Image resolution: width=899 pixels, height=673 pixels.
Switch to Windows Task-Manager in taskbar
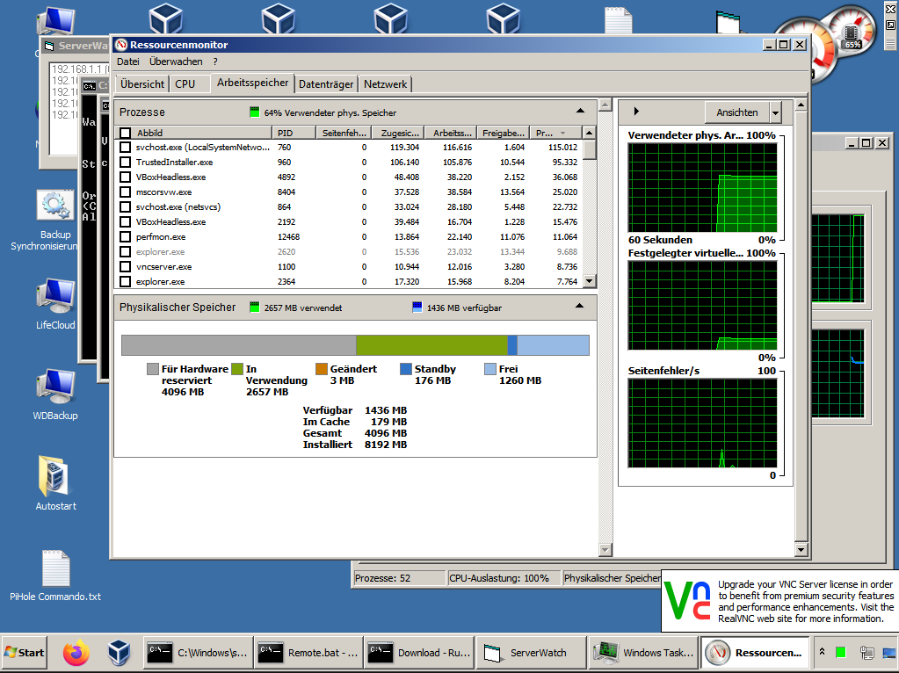(x=643, y=653)
